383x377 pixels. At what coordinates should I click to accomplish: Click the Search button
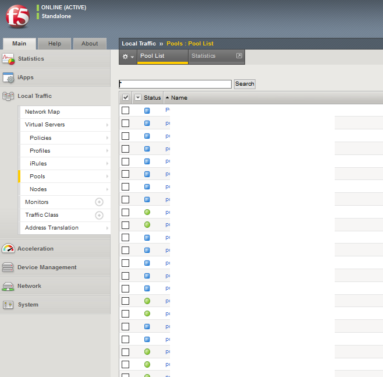click(x=244, y=84)
